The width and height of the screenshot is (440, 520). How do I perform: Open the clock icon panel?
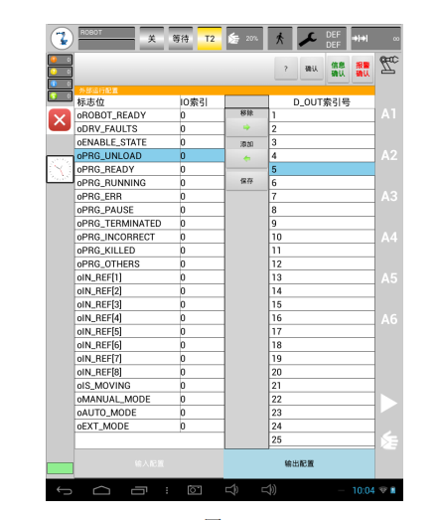tap(60, 169)
